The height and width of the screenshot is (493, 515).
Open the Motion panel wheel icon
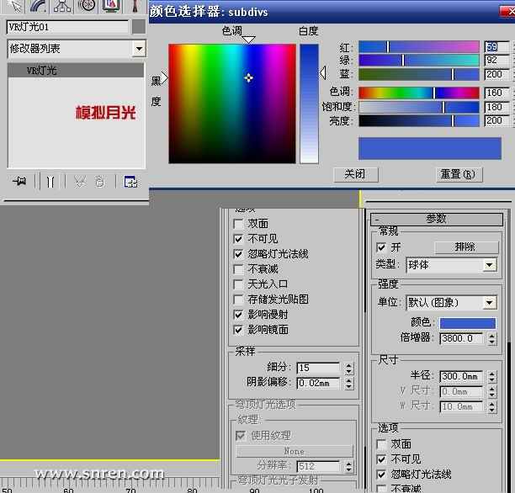[87, 6]
